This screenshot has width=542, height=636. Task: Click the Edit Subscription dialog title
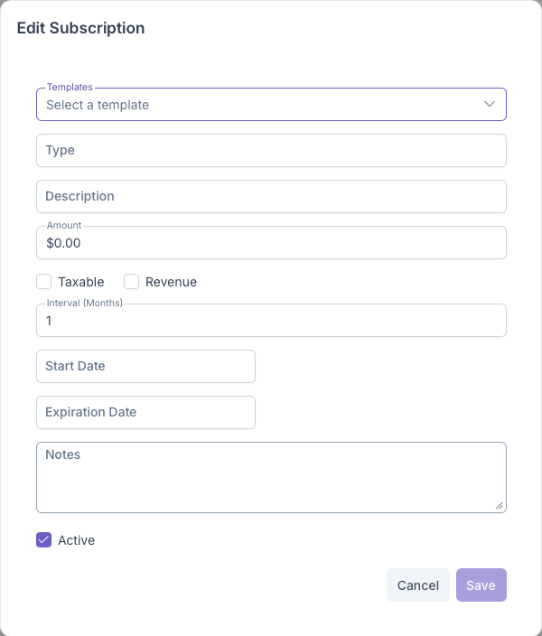point(81,28)
